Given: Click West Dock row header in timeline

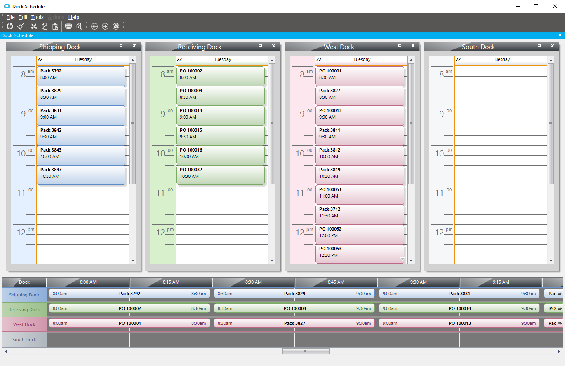Looking at the screenshot, I should point(24,324).
